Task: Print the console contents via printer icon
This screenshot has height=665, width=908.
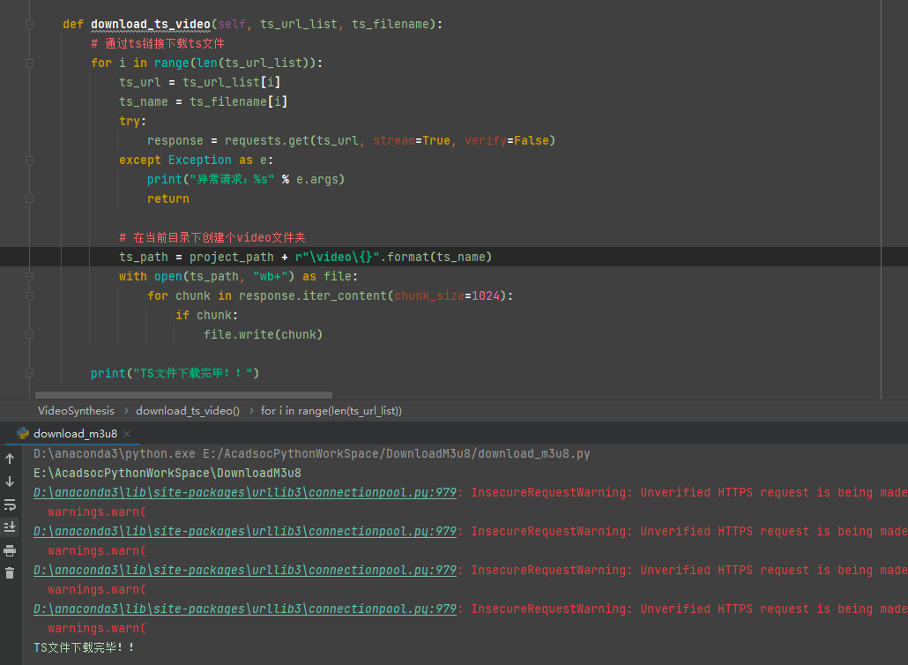Action: (x=11, y=549)
